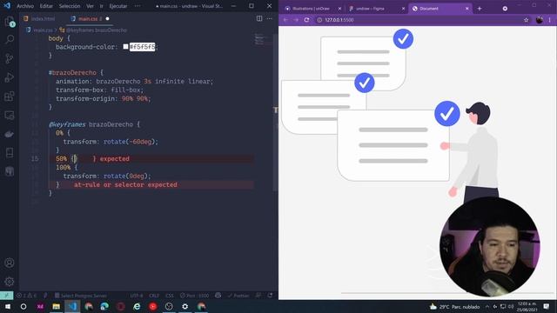Open the Search view in activity bar
557x313 pixels.
[x=10, y=39]
